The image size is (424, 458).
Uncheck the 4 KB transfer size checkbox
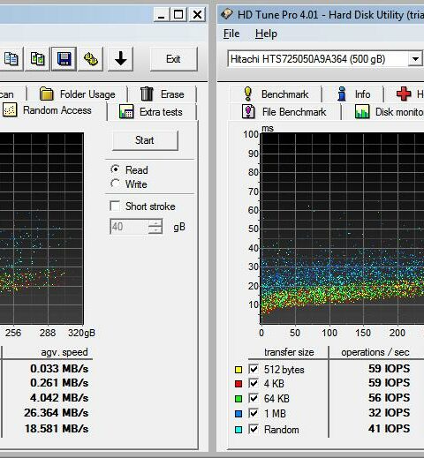[x=254, y=383]
